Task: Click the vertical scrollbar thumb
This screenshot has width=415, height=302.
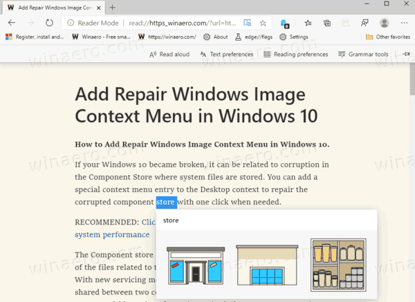Action: point(412,79)
